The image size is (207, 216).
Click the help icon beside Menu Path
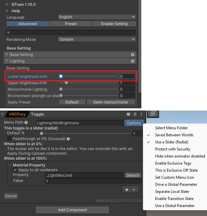pyautogui.click(x=26, y=122)
